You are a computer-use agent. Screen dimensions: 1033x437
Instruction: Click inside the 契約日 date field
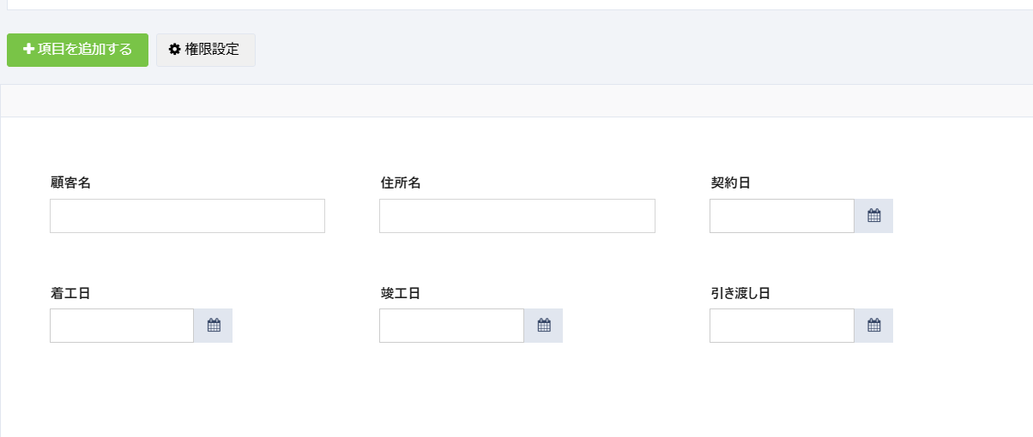coord(782,216)
